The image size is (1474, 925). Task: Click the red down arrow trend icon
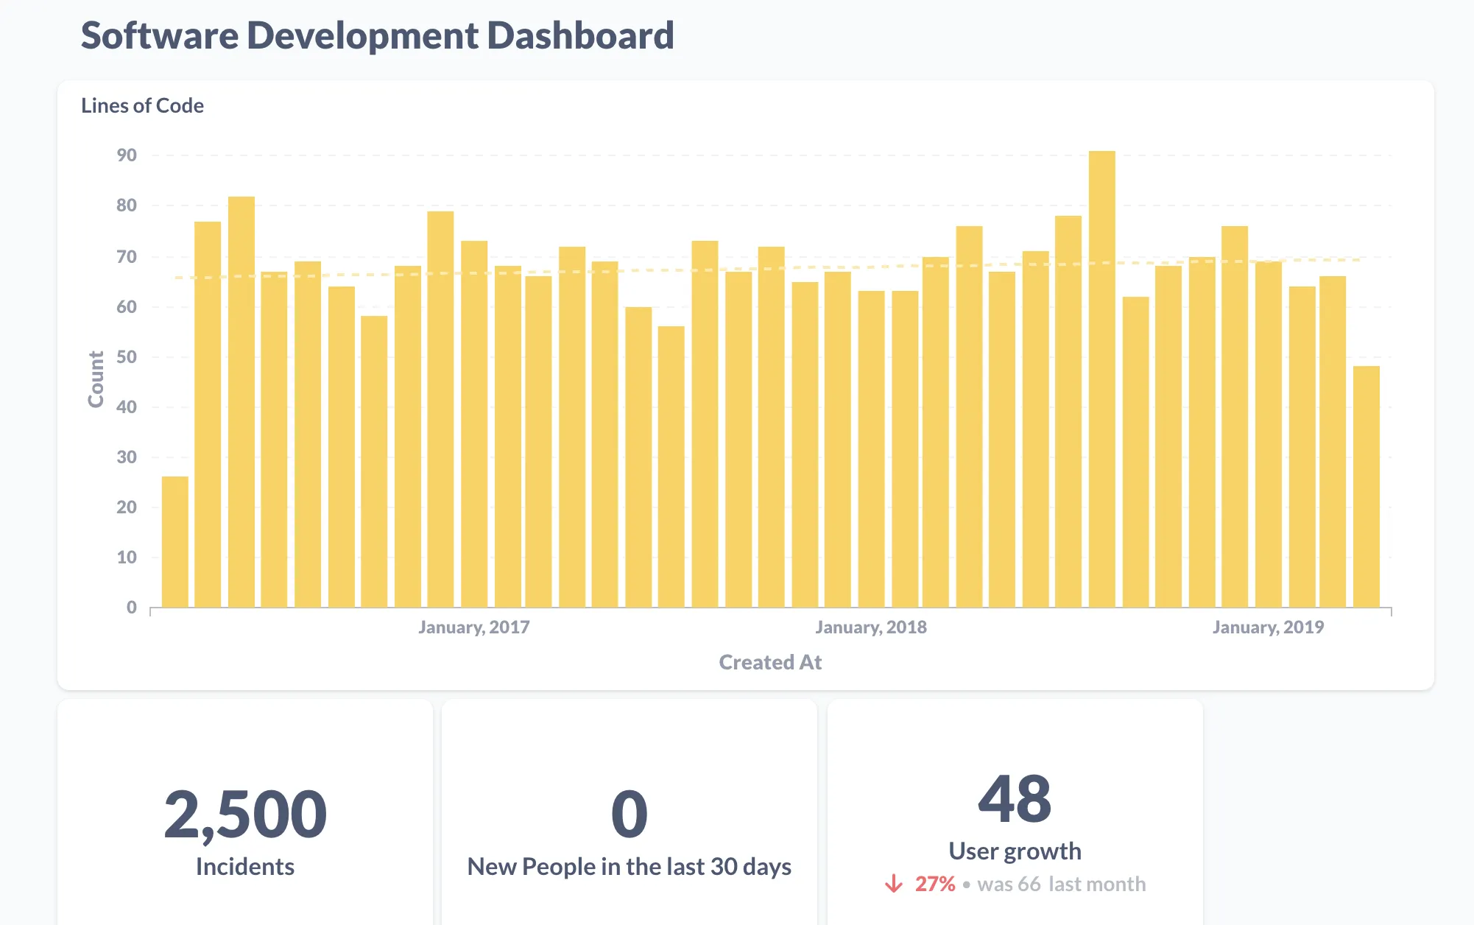coord(894,884)
